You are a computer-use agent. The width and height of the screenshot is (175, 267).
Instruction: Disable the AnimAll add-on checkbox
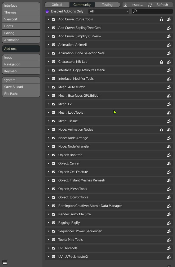(54, 45)
